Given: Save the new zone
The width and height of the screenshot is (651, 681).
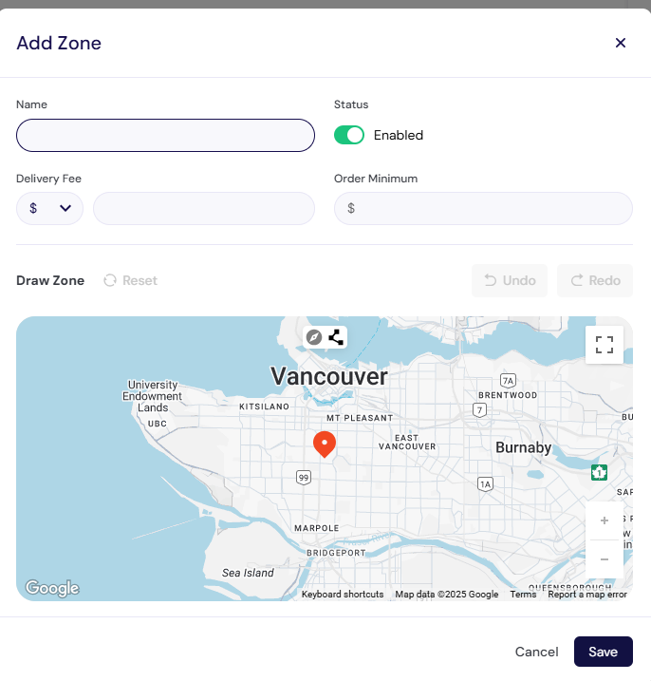Looking at the screenshot, I should pyautogui.click(x=604, y=652).
